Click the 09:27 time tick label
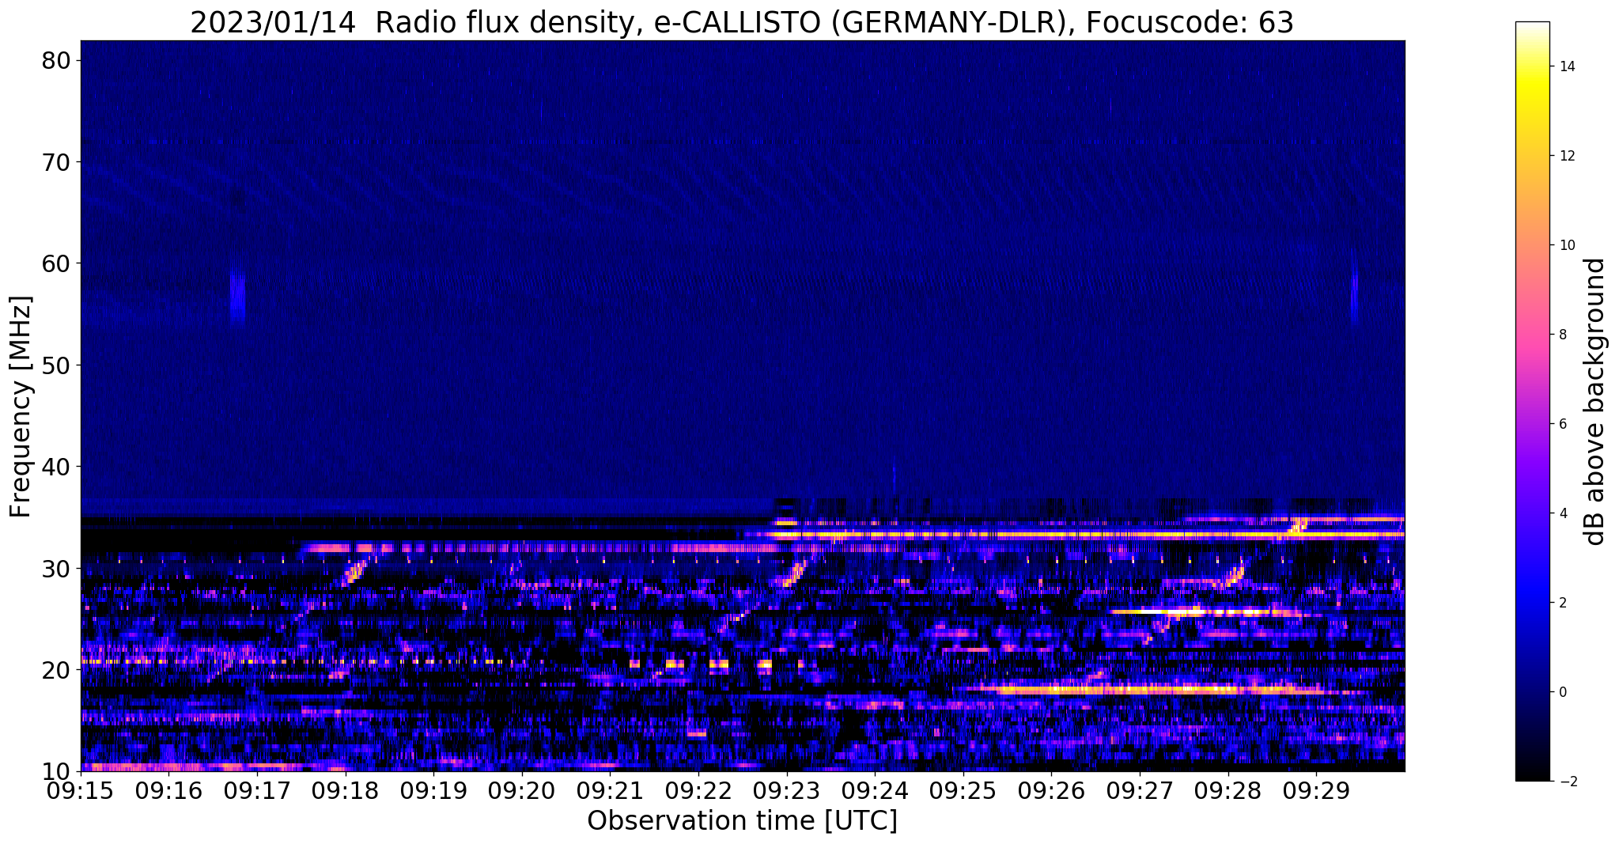This screenshot has width=1619, height=844. pyautogui.click(x=1140, y=790)
